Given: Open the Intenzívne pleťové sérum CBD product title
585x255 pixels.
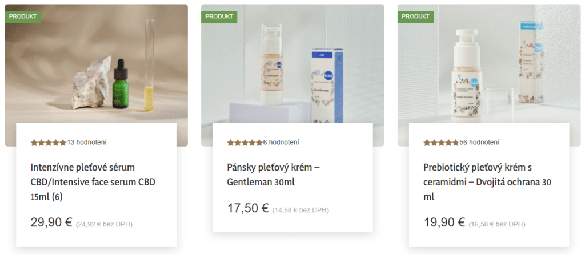Looking at the screenshot, I should (x=93, y=182).
